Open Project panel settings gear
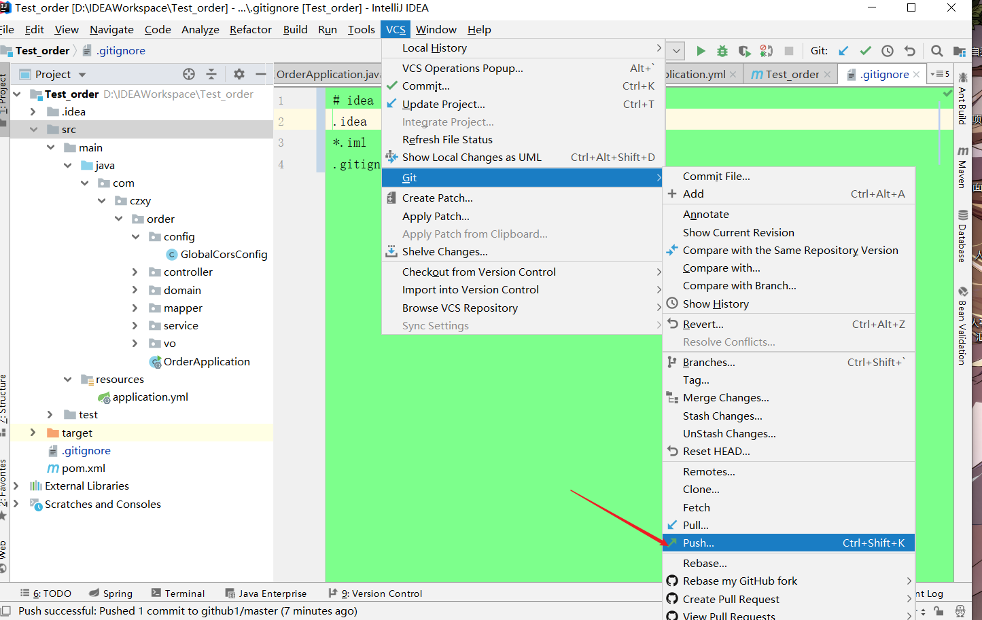Viewport: 982px width, 620px height. pos(239,74)
